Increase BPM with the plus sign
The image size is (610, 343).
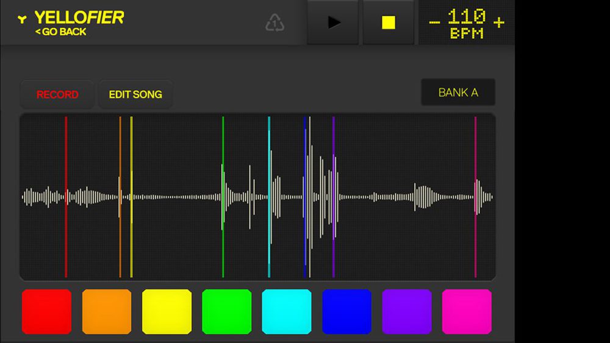(499, 23)
